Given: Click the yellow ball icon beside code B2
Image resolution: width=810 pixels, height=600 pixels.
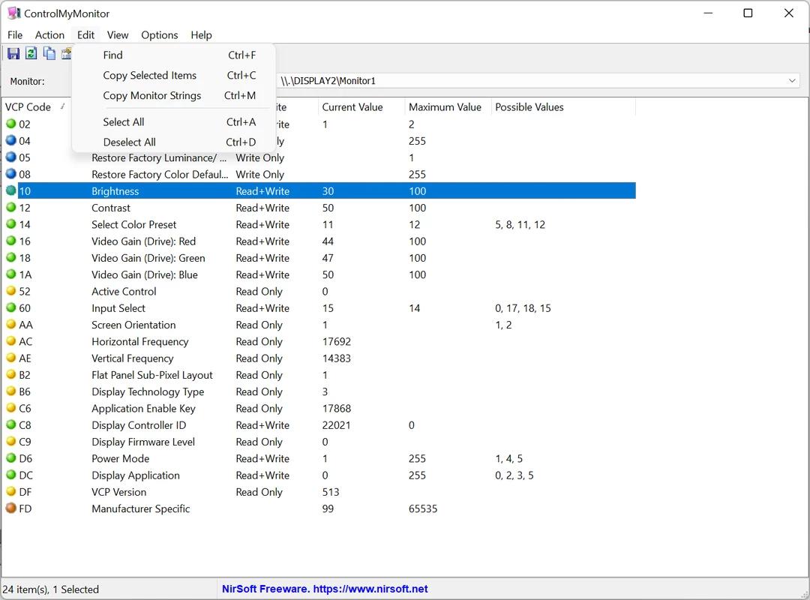Looking at the screenshot, I should pos(10,375).
